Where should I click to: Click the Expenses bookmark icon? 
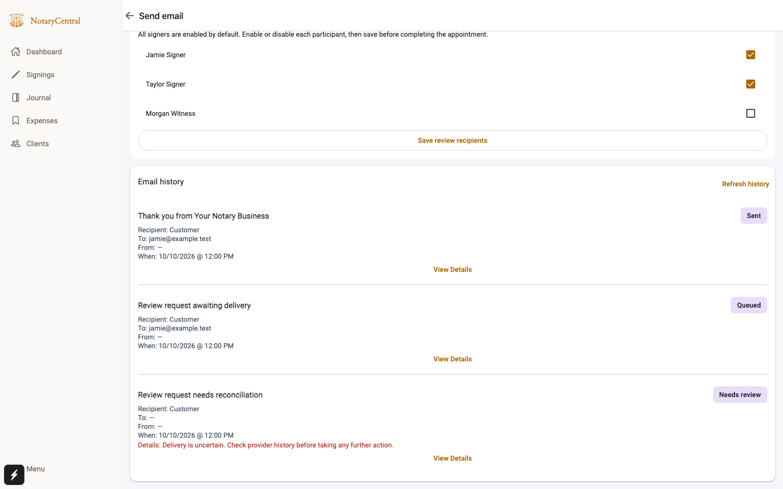coord(16,121)
